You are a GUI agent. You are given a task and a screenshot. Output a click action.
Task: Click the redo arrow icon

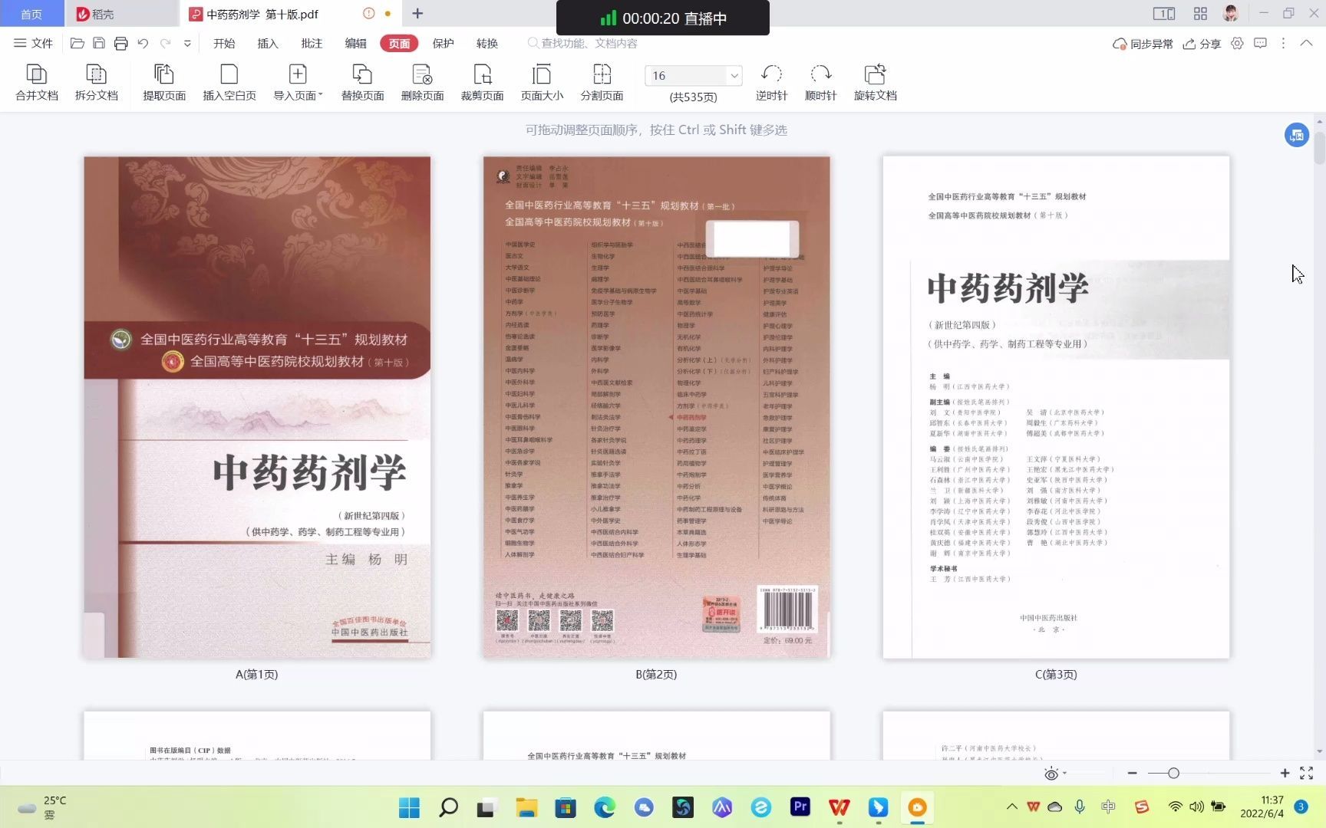click(165, 44)
